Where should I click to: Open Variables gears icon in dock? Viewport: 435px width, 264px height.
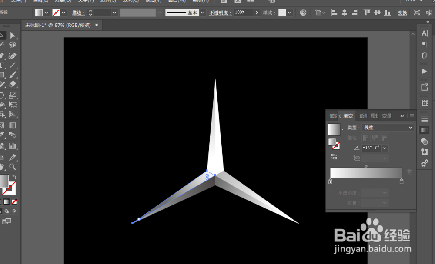[425, 163]
